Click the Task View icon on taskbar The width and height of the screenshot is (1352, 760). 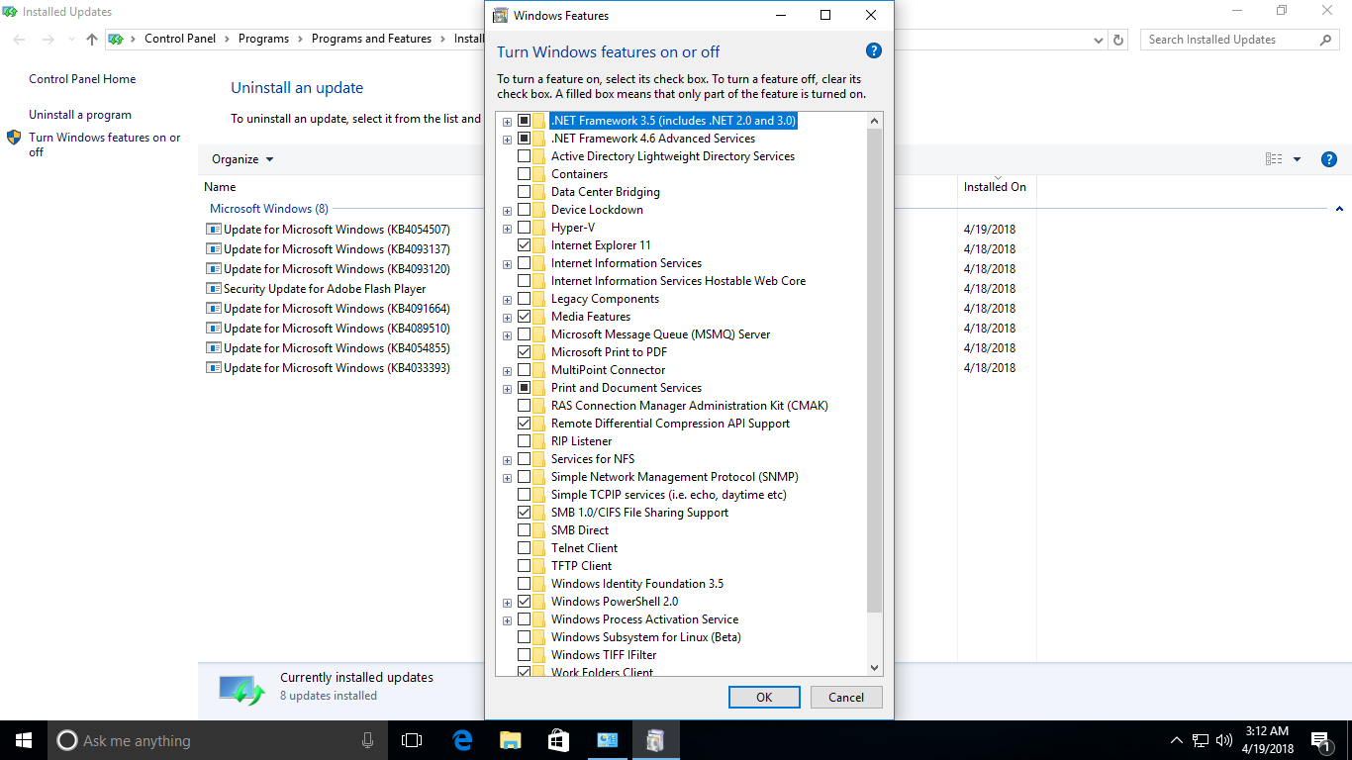click(412, 740)
